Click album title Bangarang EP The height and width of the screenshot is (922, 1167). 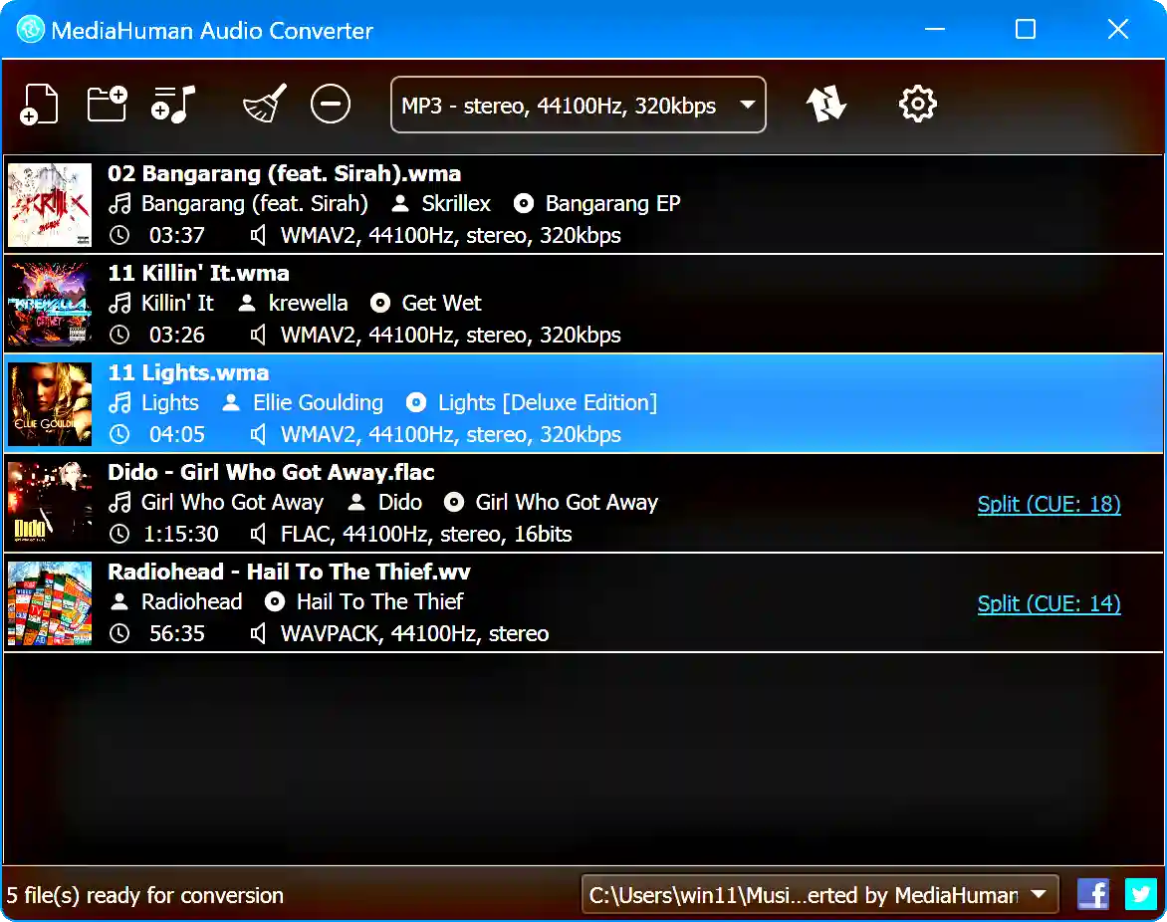[x=612, y=204]
